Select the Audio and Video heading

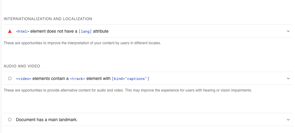22,66
